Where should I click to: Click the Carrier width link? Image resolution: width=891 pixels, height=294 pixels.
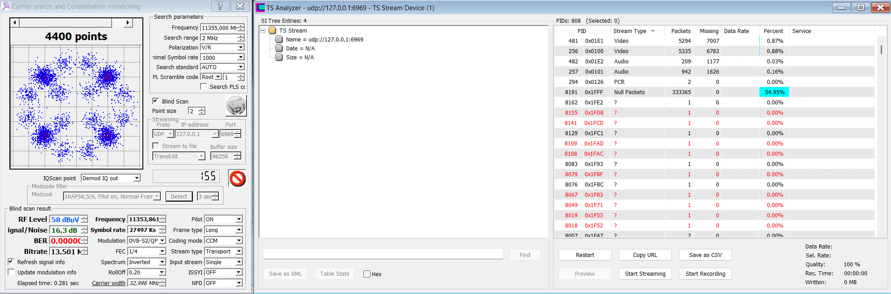pos(108,283)
